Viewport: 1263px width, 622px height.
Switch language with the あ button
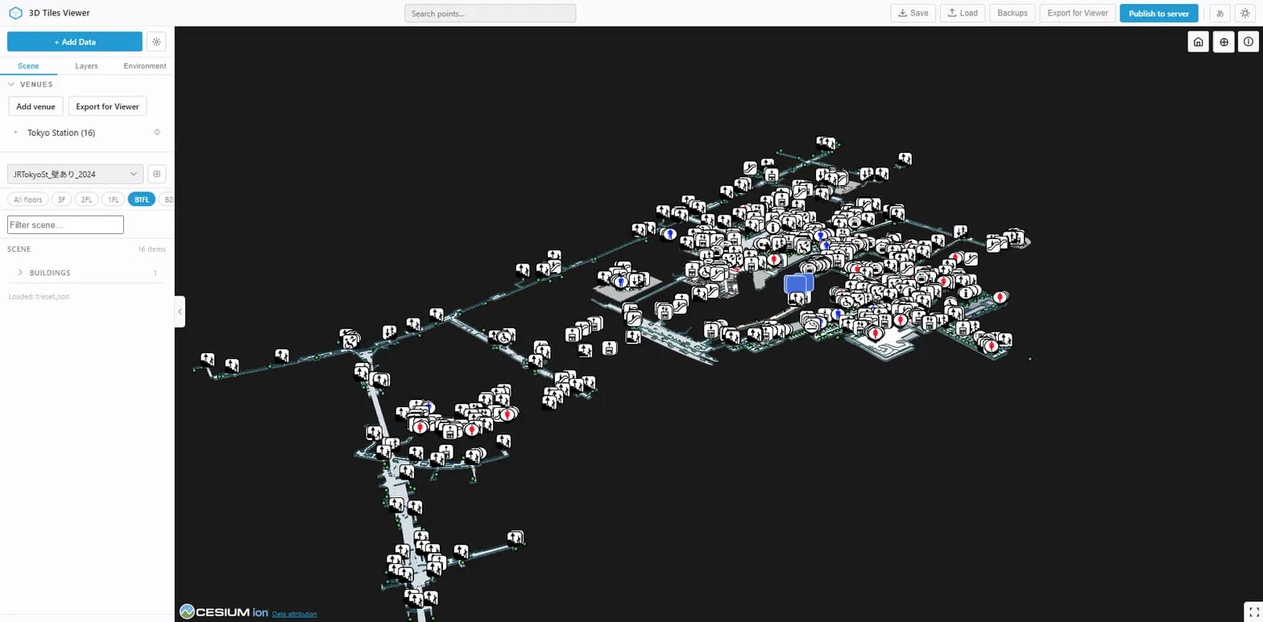click(x=1220, y=13)
